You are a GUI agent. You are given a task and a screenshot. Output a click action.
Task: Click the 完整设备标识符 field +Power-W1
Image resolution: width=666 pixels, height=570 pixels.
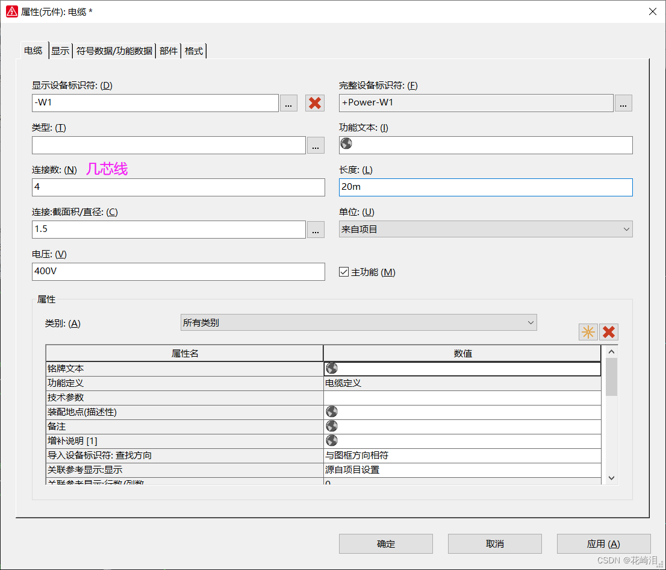point(476,103)
